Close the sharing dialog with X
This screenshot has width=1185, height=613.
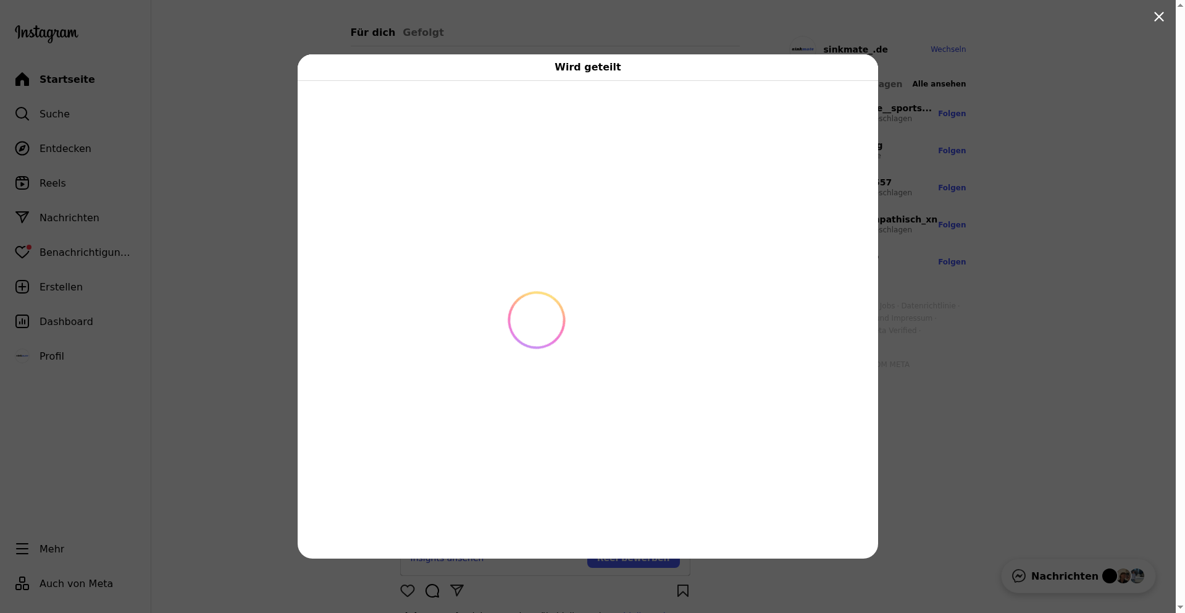1158,17
